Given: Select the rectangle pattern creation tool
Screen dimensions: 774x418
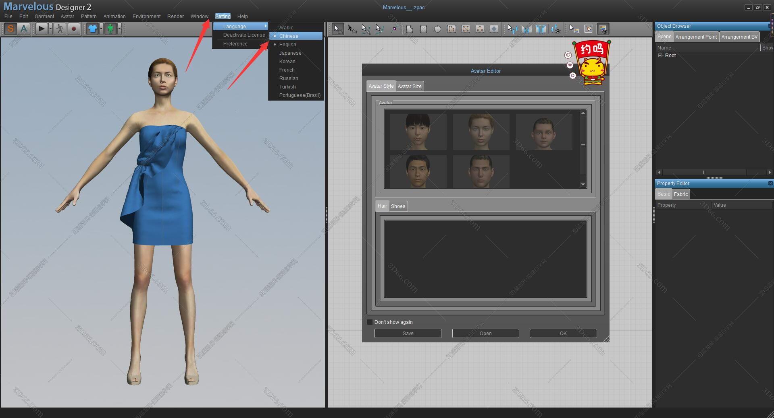Looking at the screenshot, I should pos(423,29).
